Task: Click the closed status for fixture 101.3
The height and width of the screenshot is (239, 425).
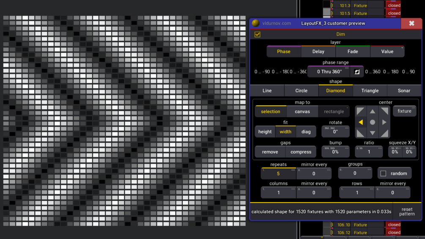Action: pyautogui.click(x=394, y=5)
